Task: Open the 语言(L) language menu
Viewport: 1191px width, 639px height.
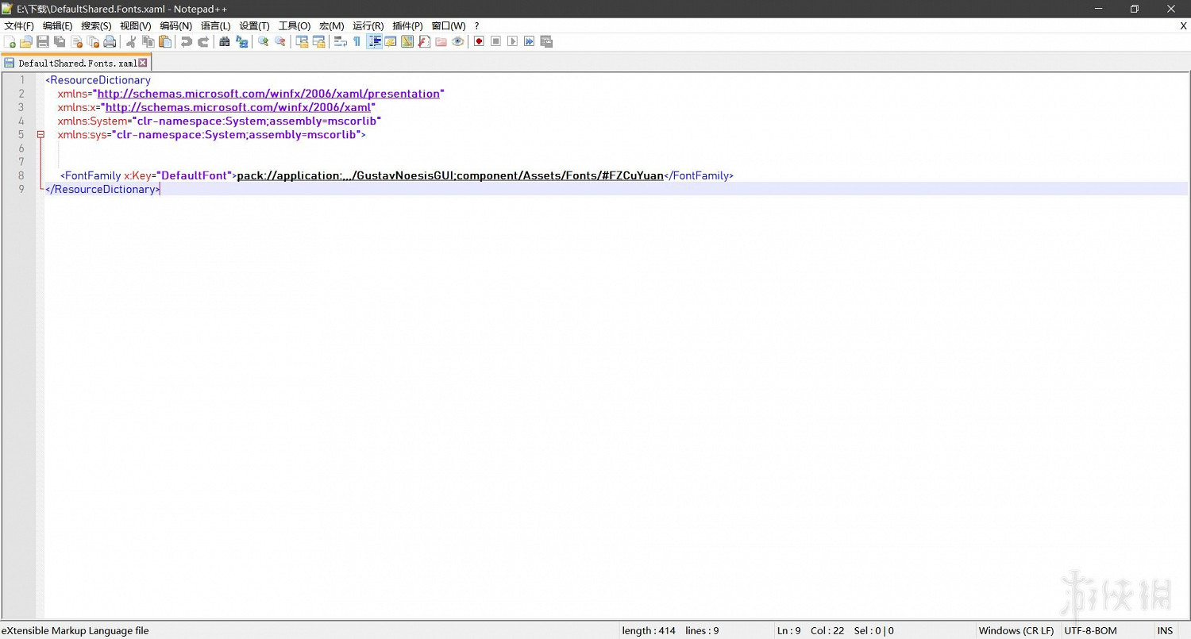Action: [215, 25]
